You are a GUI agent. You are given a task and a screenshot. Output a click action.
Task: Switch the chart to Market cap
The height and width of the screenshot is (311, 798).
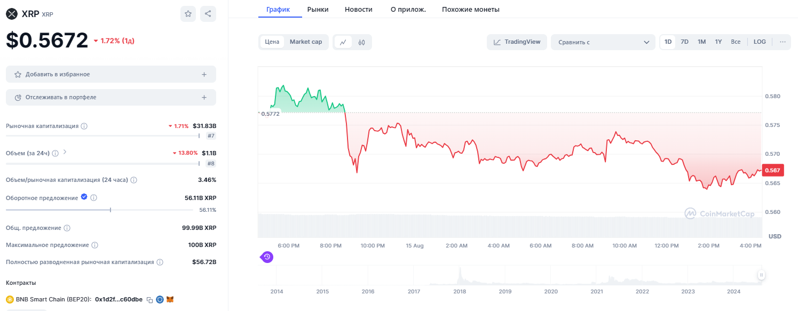click(x=305, y=42)
